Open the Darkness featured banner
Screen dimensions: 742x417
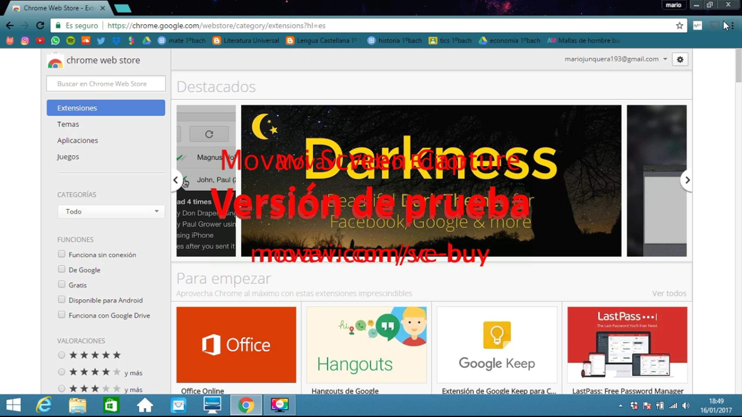click(431, 181)
